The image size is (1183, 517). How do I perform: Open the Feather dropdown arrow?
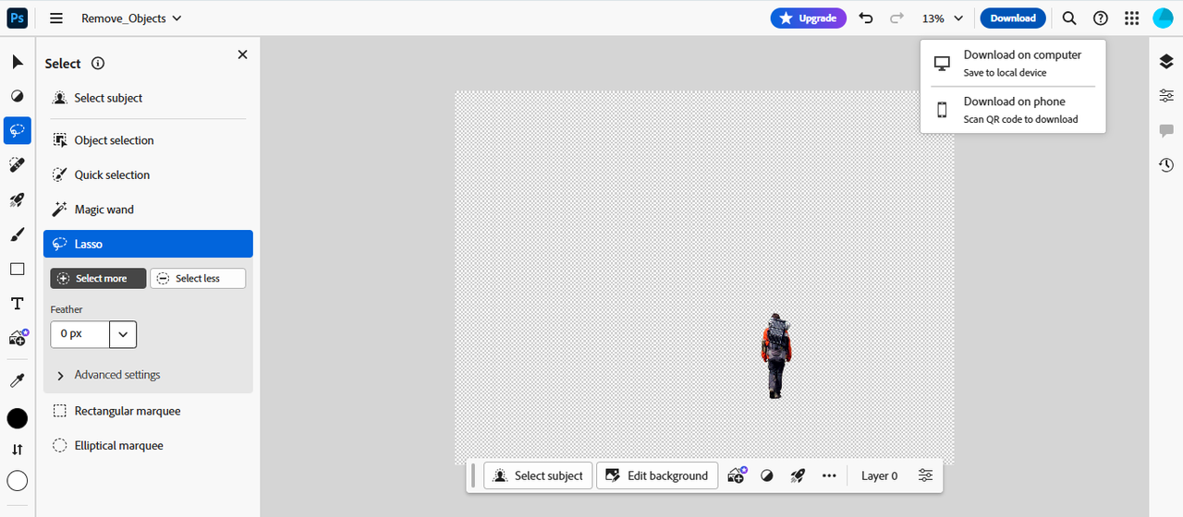coord(123,334)
